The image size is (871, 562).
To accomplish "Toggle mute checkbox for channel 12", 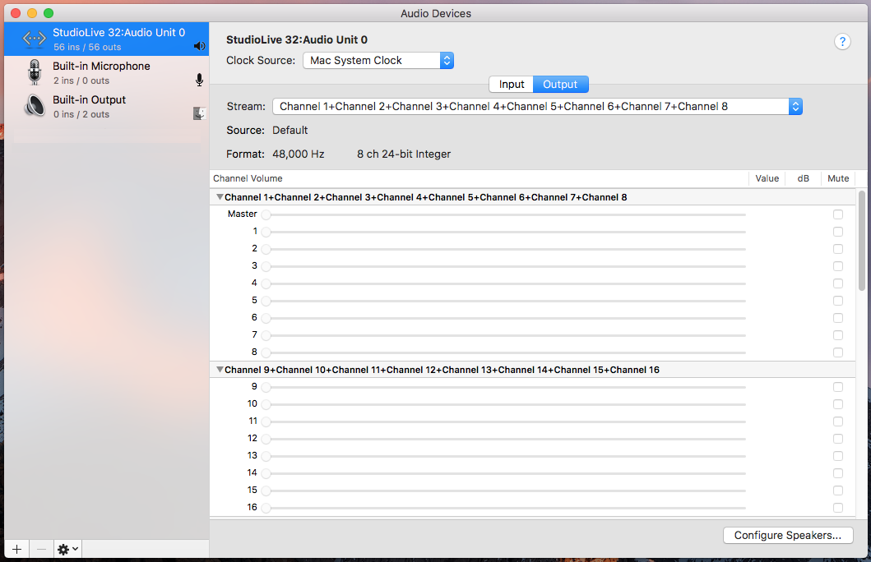I will coord(838,439).
